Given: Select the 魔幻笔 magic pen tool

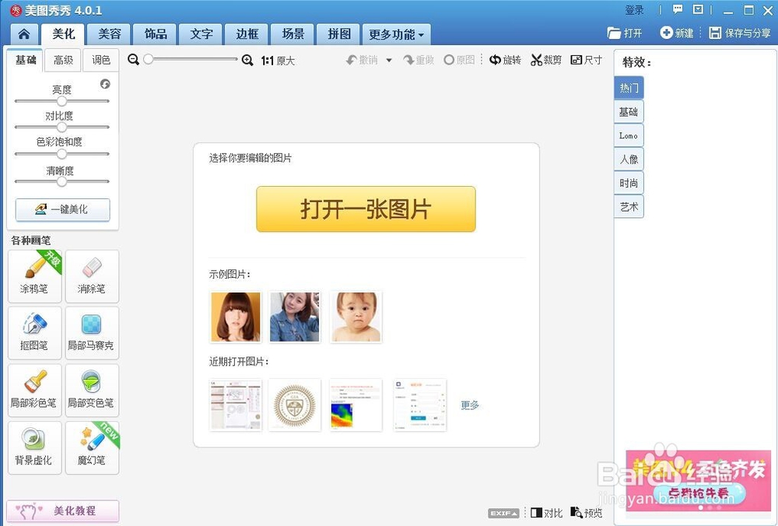Looking at the screenshot, I should (92, 448).
